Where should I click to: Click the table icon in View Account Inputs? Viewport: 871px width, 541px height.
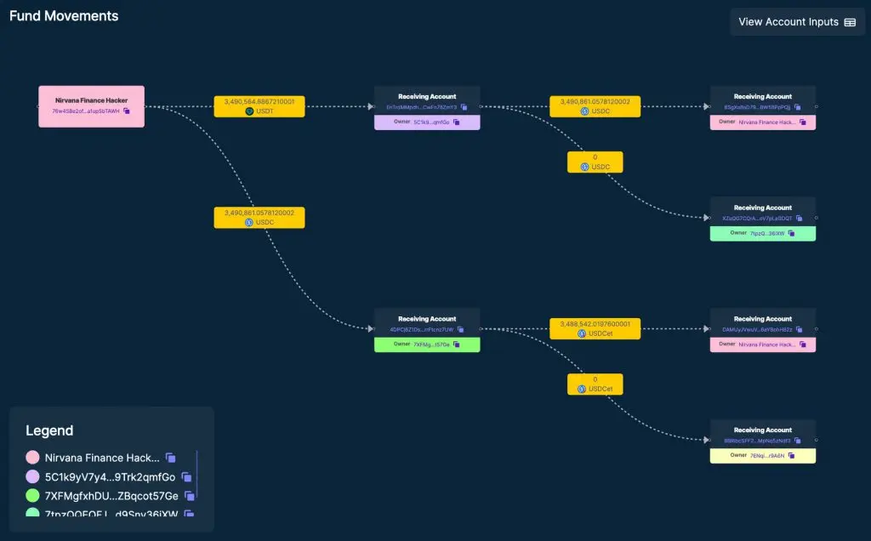(x=850, y=22)
